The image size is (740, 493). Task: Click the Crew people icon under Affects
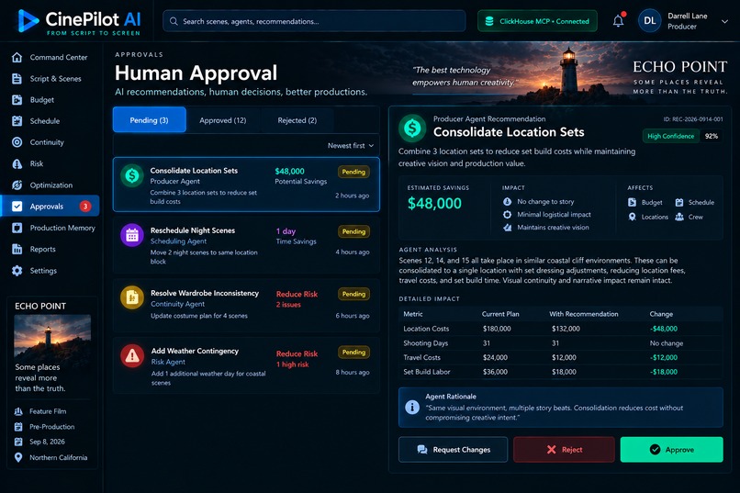point(679,217)
